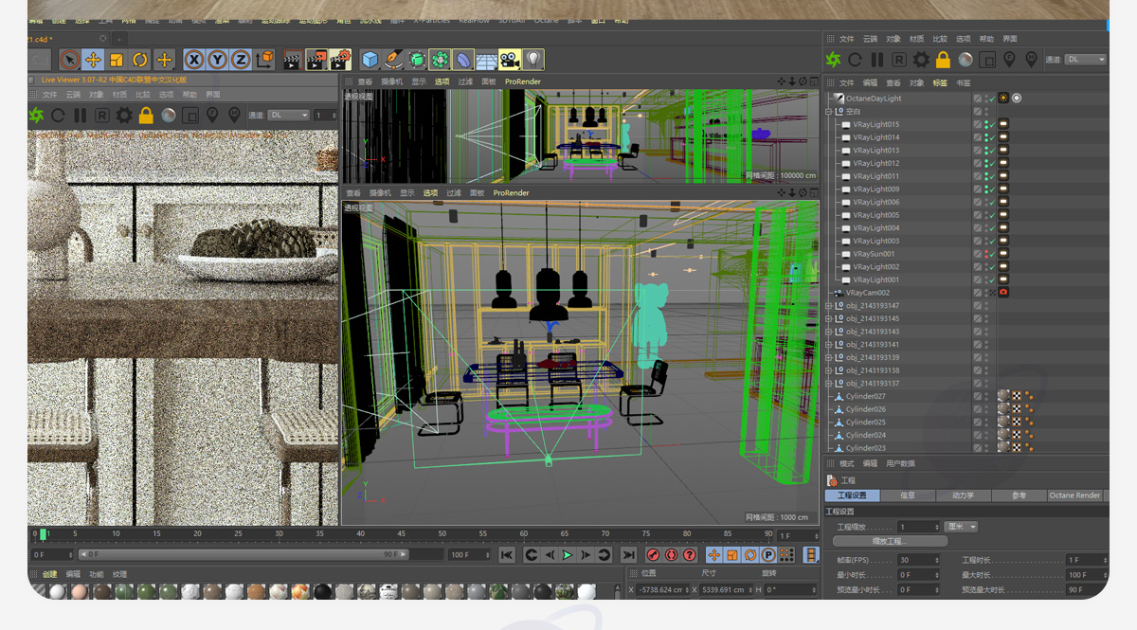The width and height of the screenshot is (1137, 630).
Task: Toggle autokeying button
Action: pos(671,554)
